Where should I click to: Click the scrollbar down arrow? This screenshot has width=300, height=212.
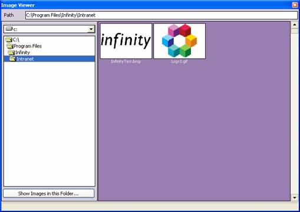pos(294,197)
